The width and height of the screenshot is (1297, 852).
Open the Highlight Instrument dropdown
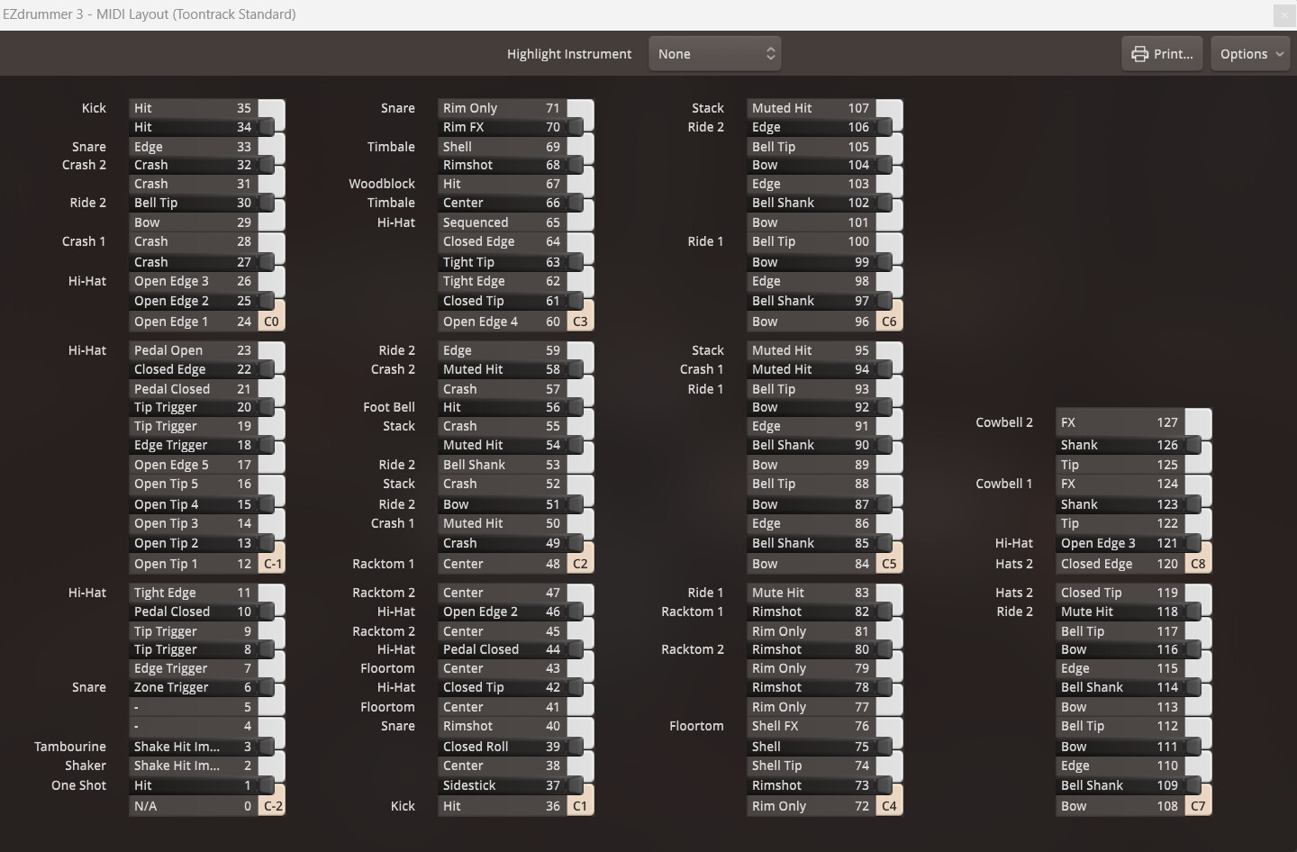click(714, 53)
